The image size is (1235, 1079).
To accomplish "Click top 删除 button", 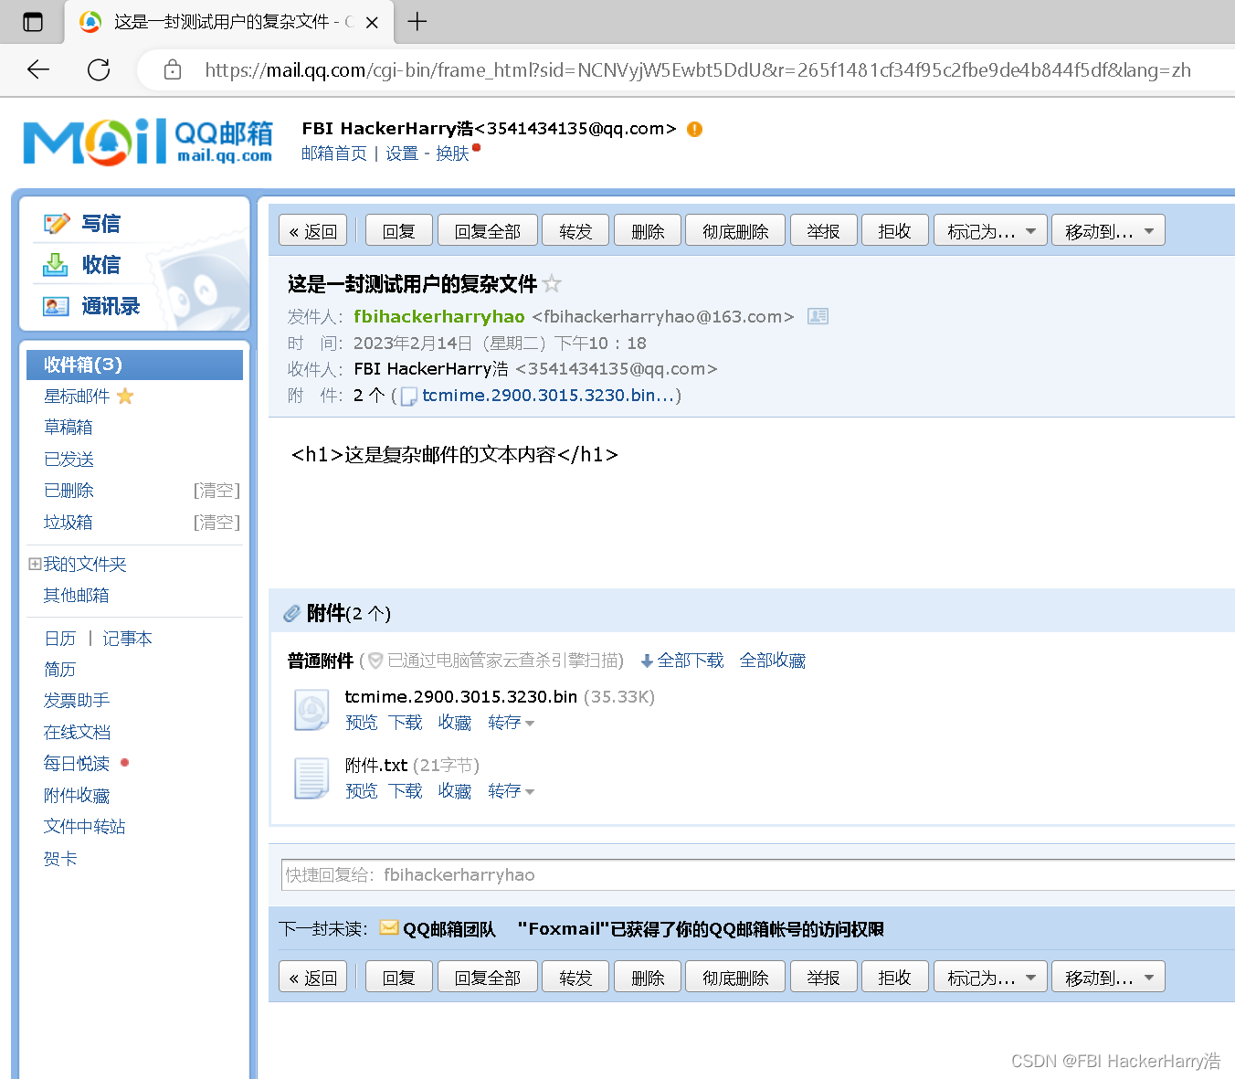I will [648, 230].
